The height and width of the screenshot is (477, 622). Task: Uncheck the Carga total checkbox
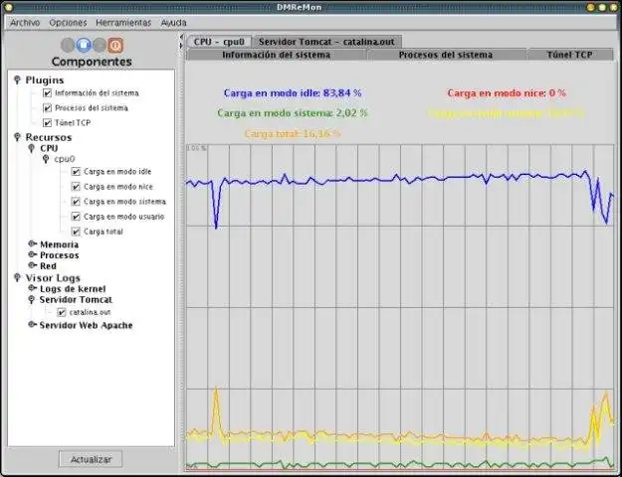[x=76, y=232]
